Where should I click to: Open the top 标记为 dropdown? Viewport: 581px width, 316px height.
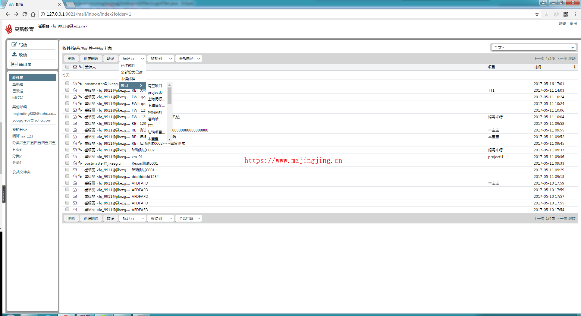pyautogui.click(x=133, y=58)
